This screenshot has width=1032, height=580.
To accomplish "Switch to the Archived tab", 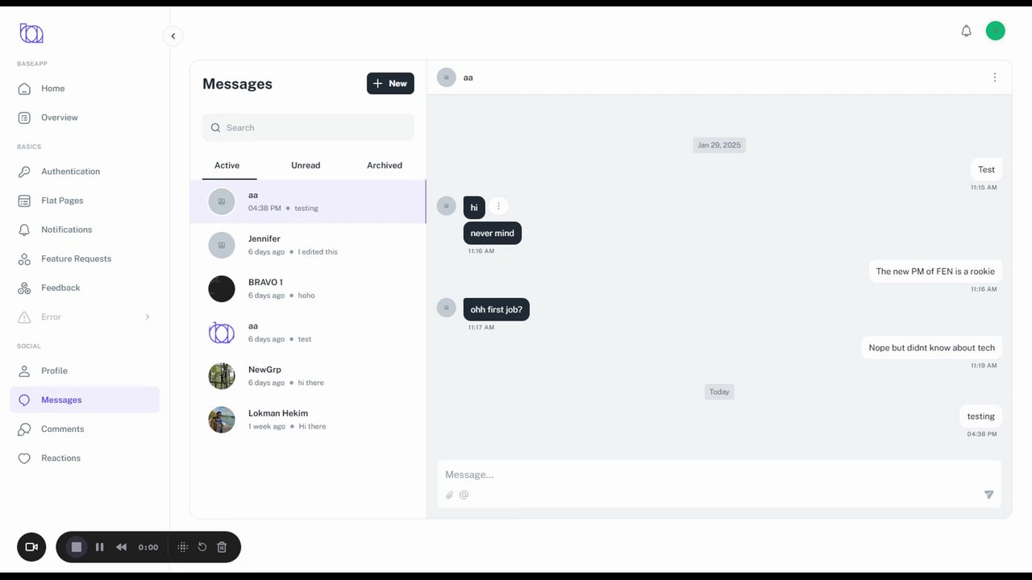I will pos(385,165).
